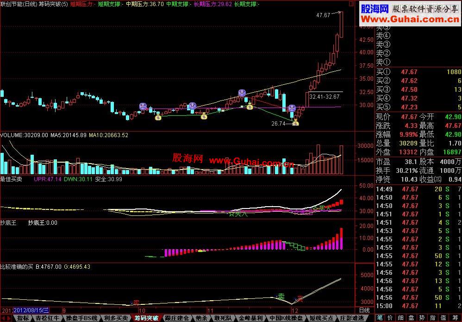Click the 比较准确的买 indicator title
This screenshot has height=322, width=462.
(x=17, y=266)
